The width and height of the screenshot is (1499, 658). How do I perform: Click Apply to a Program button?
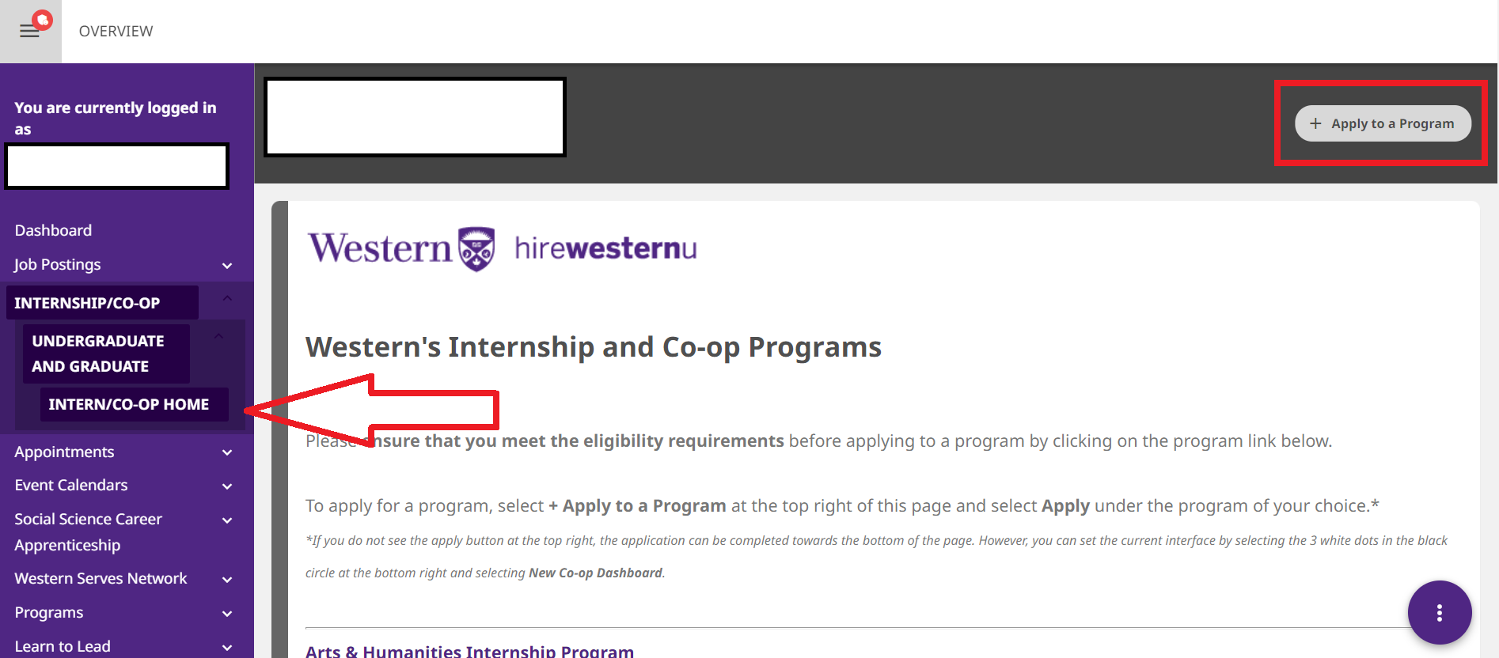click(x=1383, y=123)
